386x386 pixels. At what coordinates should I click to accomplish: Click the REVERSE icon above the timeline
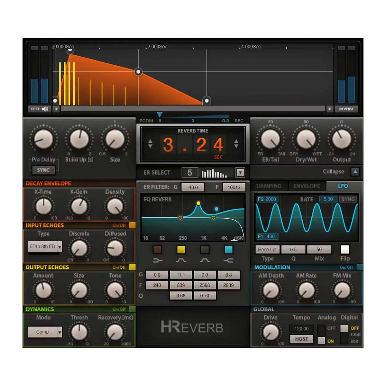[346, 109]
